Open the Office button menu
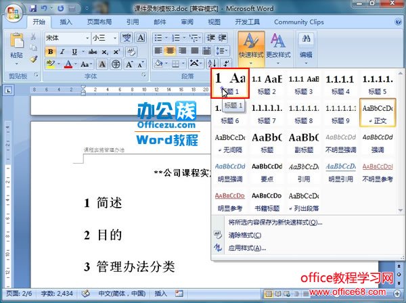The image size is (406, 303). (13, 12)
